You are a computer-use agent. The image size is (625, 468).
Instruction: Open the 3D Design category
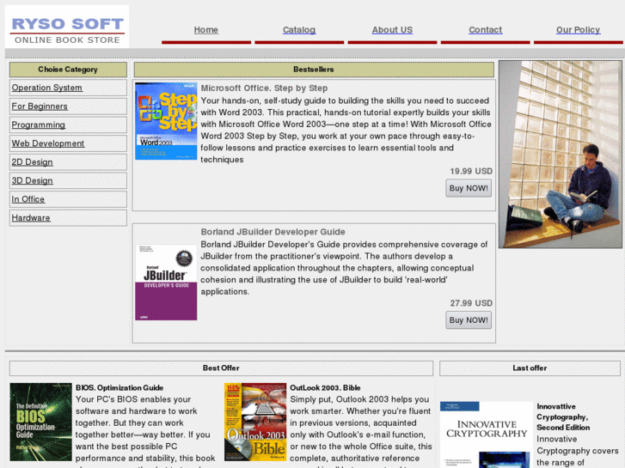33,180
